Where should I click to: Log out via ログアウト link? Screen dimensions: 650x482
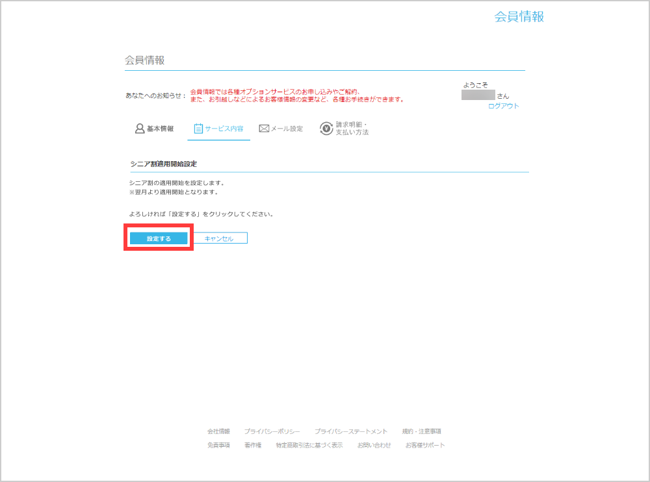503,106
